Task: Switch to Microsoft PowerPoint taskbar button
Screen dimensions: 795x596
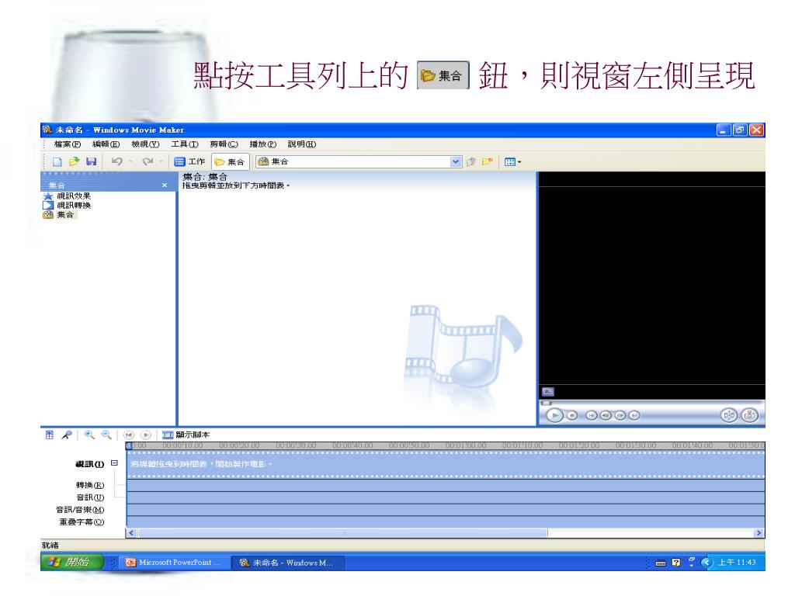Action: pyautogui.click(x=174, y=563)
